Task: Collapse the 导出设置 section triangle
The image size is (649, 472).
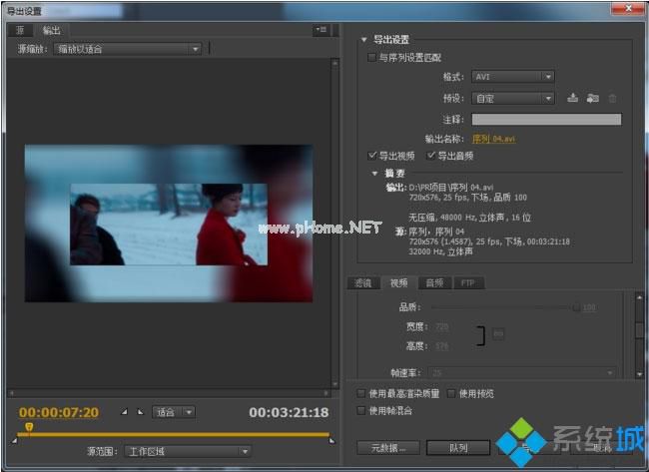Action: 363,40
